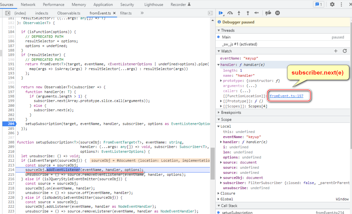This screenshot has width=352, height=214.
Task: Open the console messages badge button
Action: [318, 4]
